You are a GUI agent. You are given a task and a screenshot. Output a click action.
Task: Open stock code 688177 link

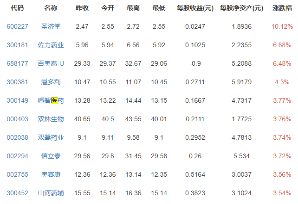pos(17,63)
